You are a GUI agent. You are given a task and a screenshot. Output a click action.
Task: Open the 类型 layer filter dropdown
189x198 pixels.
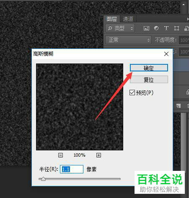point(120,28)
